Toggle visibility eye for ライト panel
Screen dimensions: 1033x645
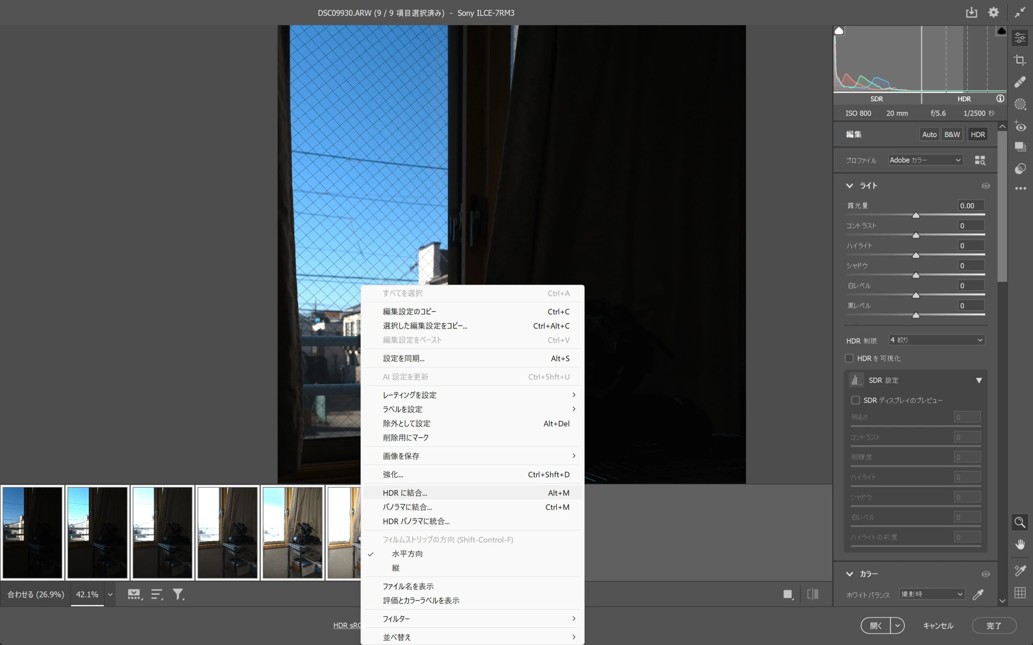coord(985,186)
